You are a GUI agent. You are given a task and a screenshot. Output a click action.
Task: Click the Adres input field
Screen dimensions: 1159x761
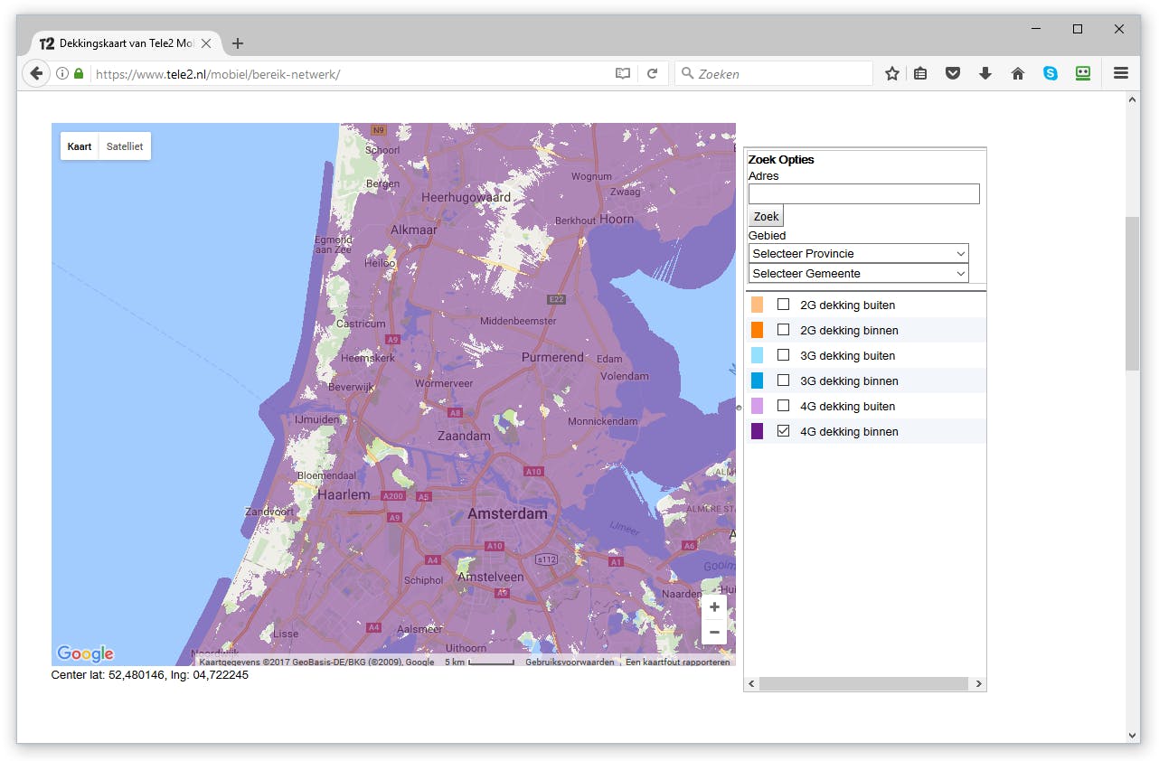[863, 194]
